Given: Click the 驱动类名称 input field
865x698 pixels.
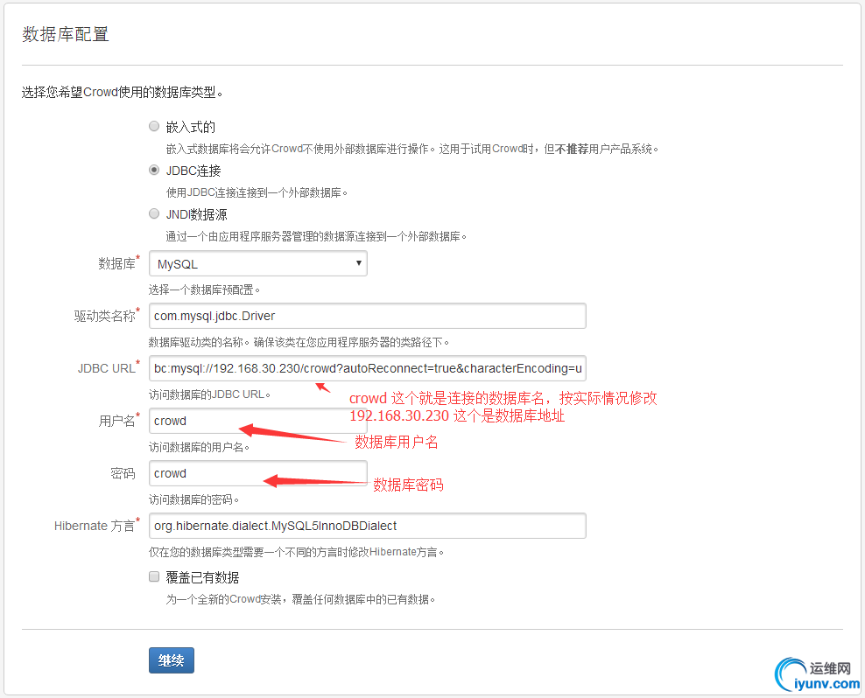Looking at the screenshot, I should click(x=368, y=316).
